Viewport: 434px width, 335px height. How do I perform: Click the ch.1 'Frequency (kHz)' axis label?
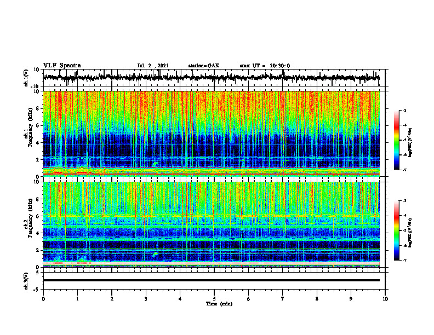coord(30,126)
